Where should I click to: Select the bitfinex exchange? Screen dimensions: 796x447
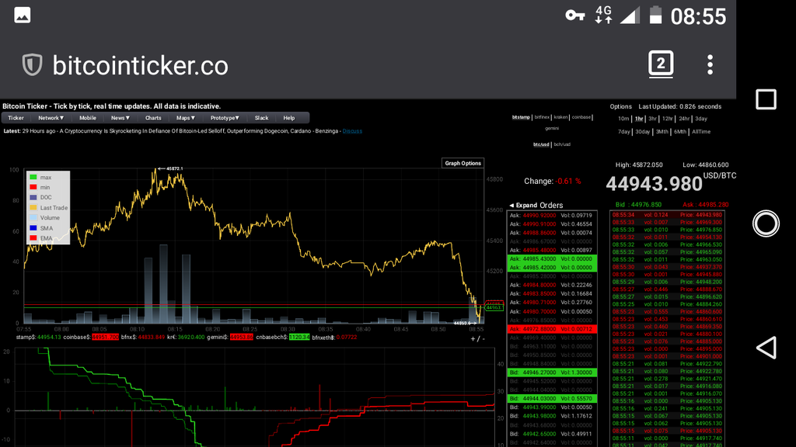coord(542,117)
